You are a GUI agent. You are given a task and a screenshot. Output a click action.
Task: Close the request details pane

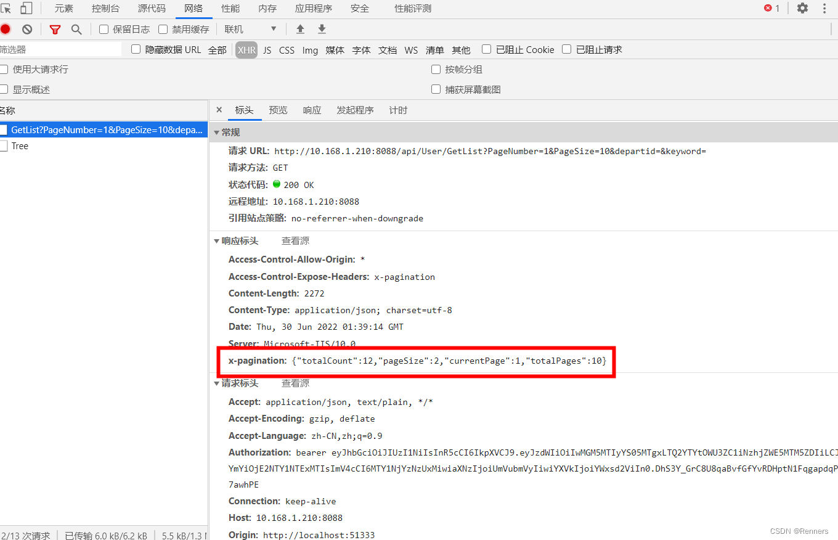(x=219, y=110)
